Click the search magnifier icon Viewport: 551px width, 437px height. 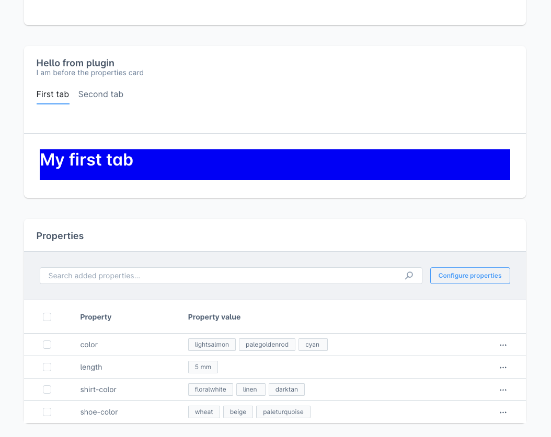tap(409, 275)
